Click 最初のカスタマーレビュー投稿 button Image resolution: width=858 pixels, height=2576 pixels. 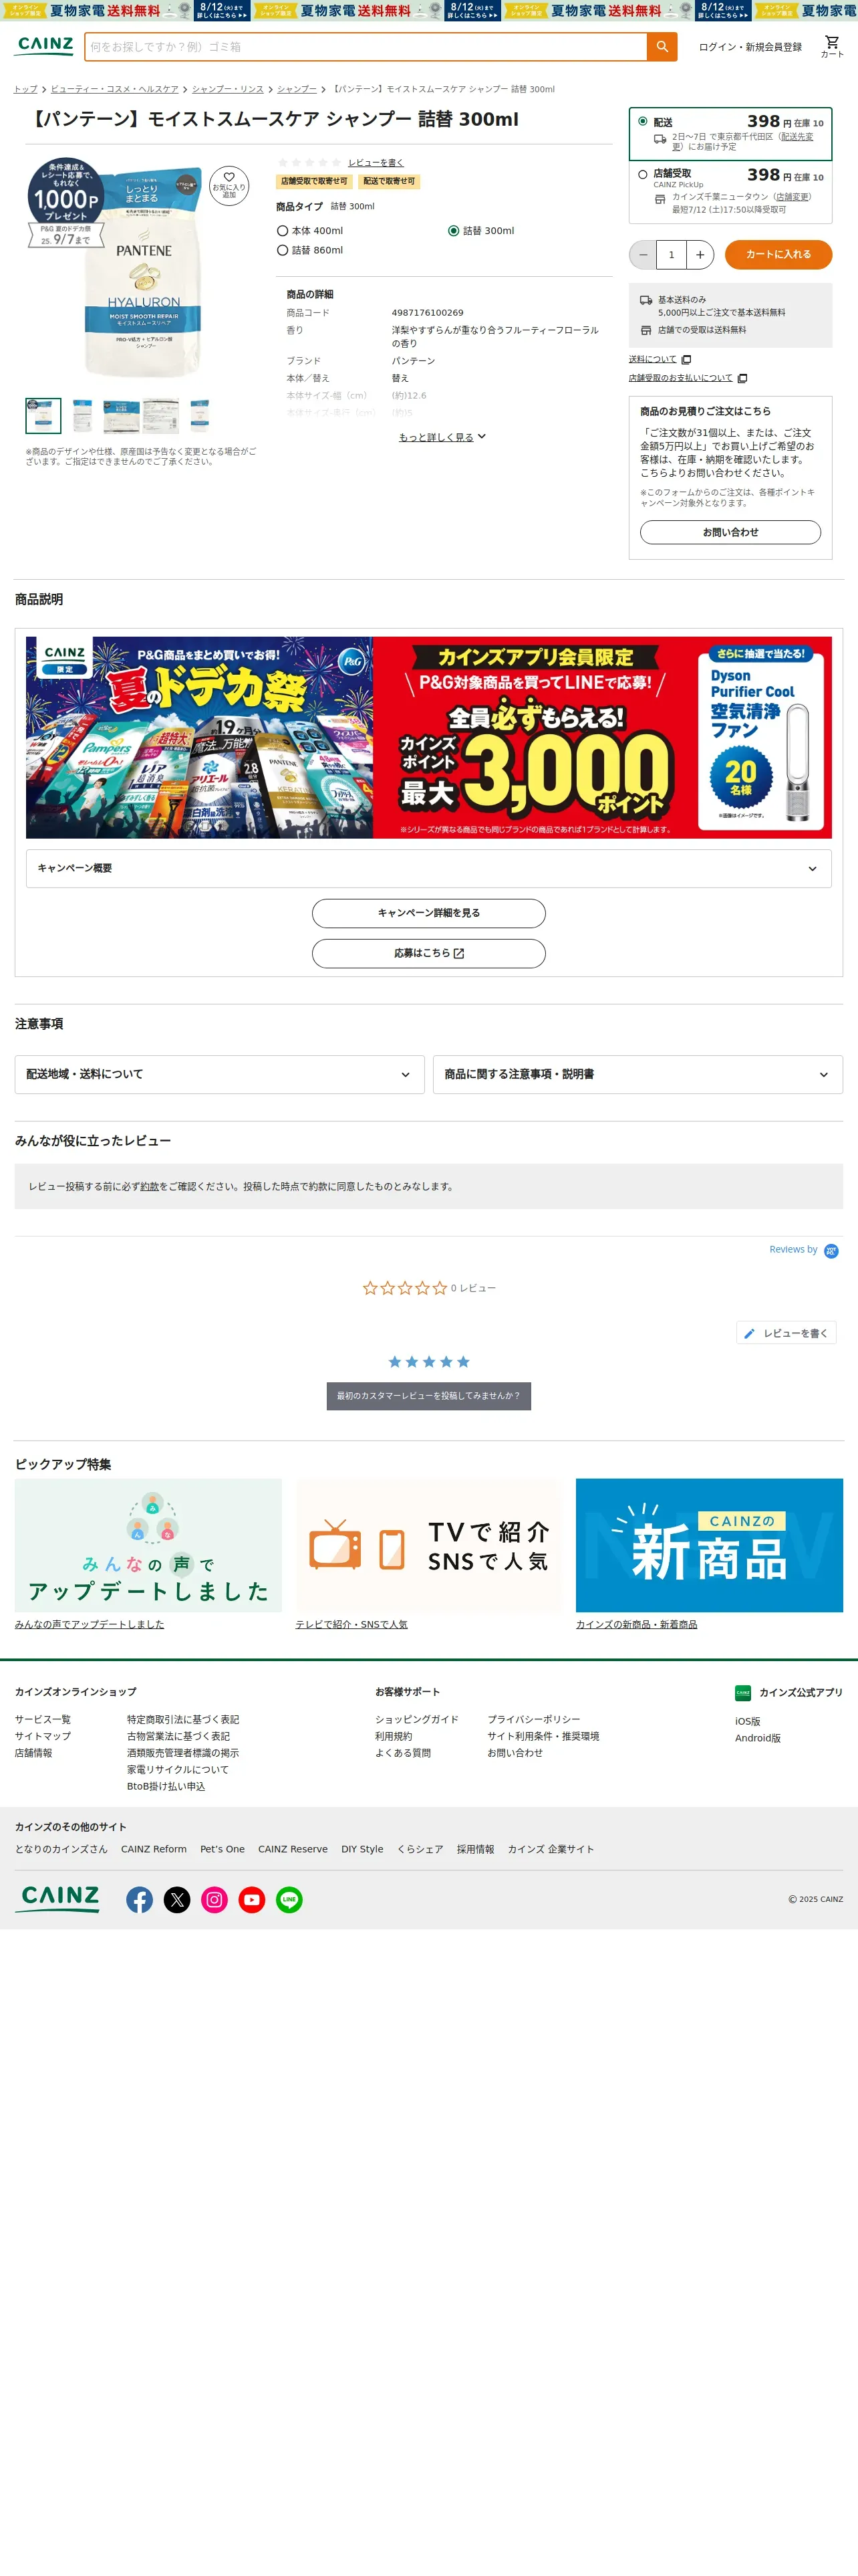428,1396
